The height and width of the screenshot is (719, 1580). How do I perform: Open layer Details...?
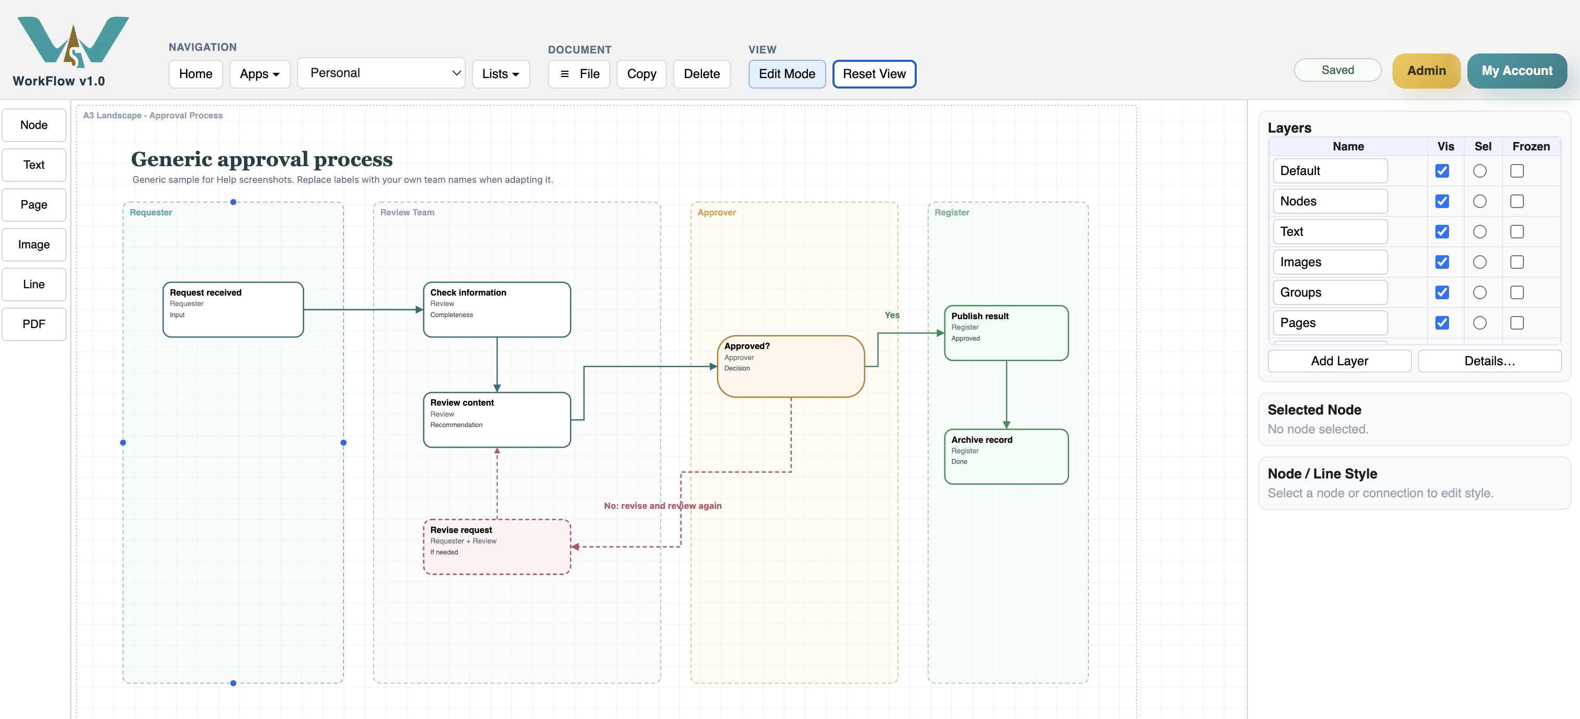pyautogui.click(x=1489, y=362)
